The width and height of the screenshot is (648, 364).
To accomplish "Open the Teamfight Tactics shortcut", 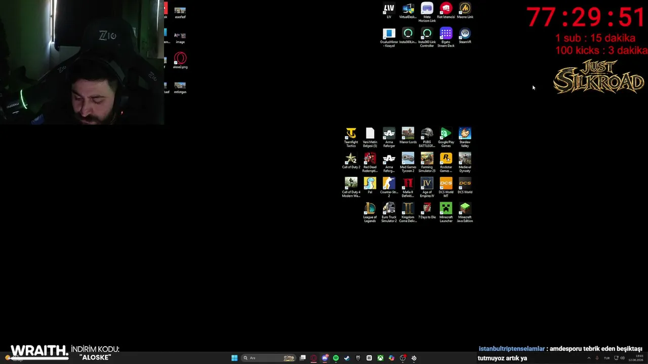I will click(351, 138).
